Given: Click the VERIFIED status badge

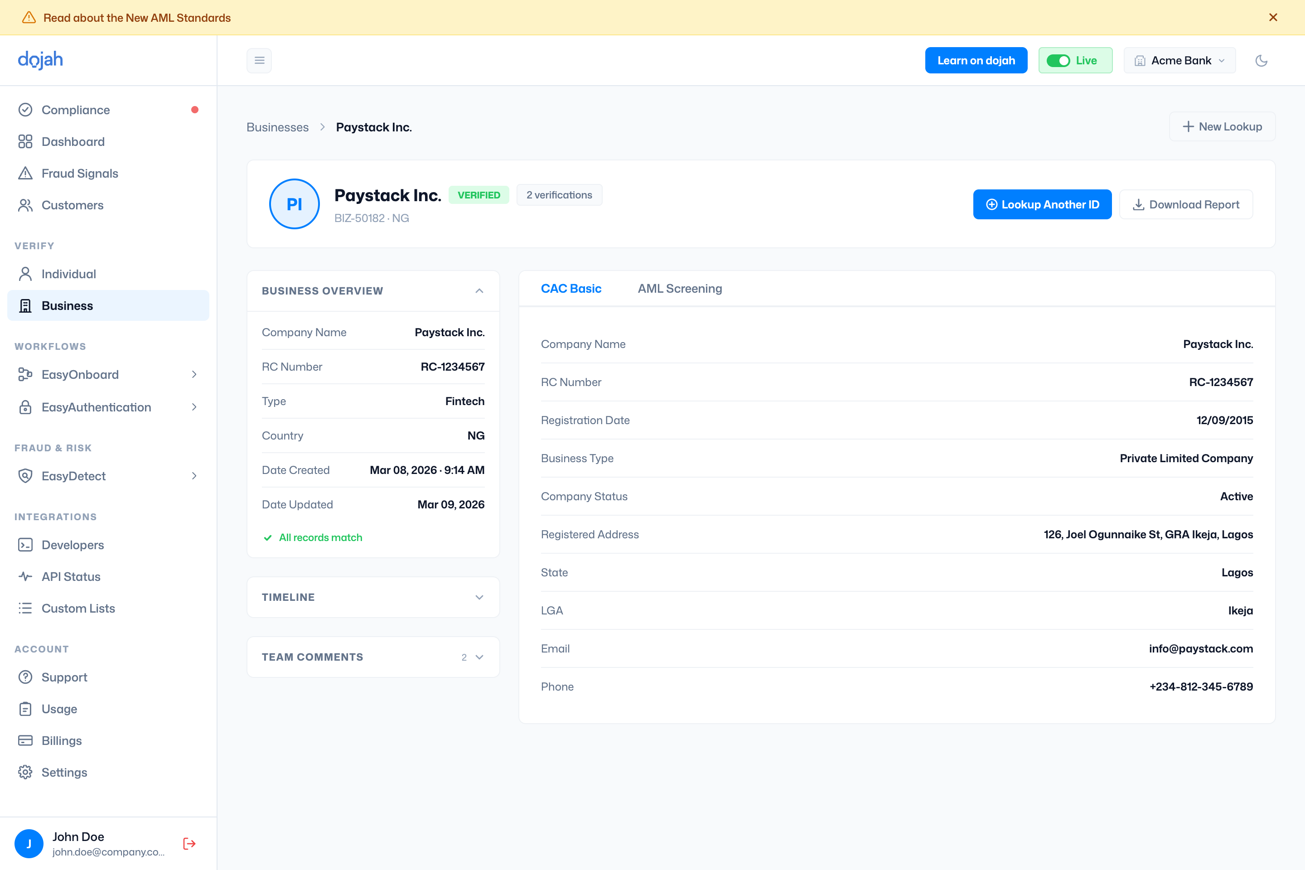Looking at the screenshot, I should [x=479, y=195].
